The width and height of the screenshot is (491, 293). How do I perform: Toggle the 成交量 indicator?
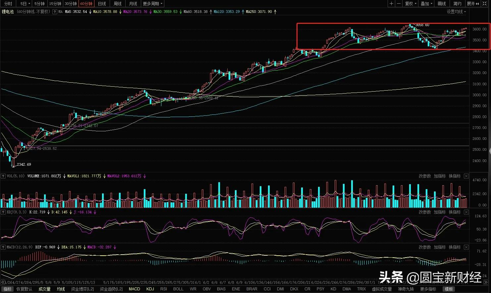pos(44,289)
